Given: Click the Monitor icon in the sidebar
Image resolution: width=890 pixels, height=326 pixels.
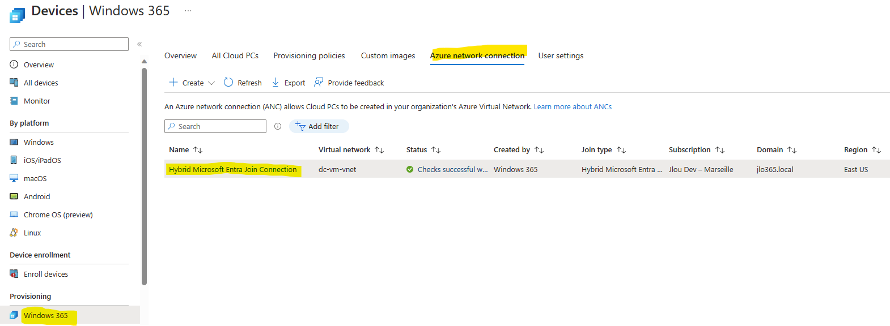Looking at the screenshot, I should pyautogui.click(x=14, y=101).
